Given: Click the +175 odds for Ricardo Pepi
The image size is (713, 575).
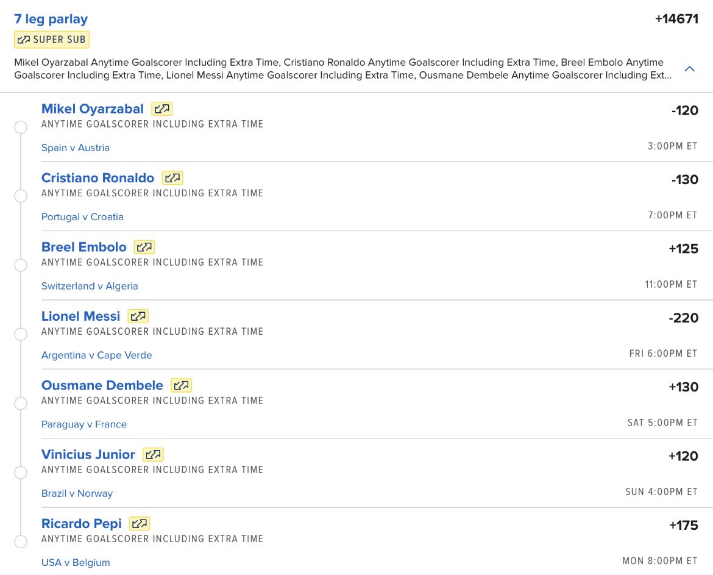Looking at the screenshot, I should pyautogui.click(x=683, y=526).
